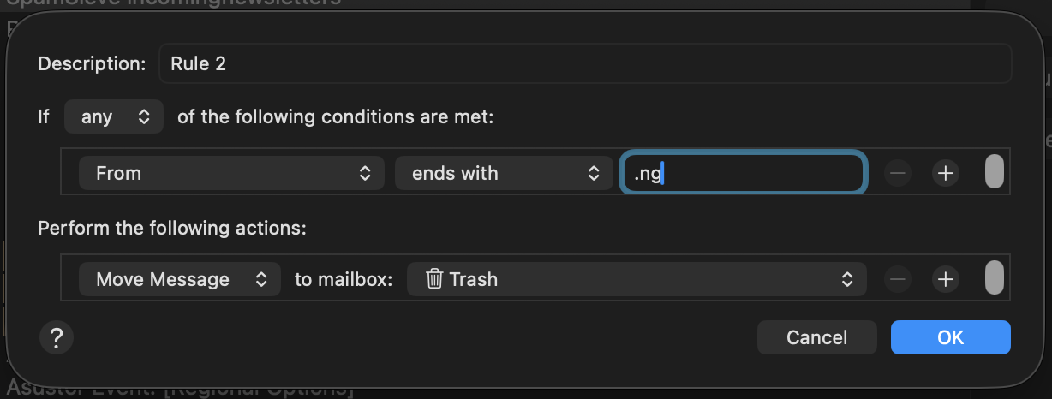Add a new condition with the plus button
Screen dimensions: 1052x399
click(945, 173)
